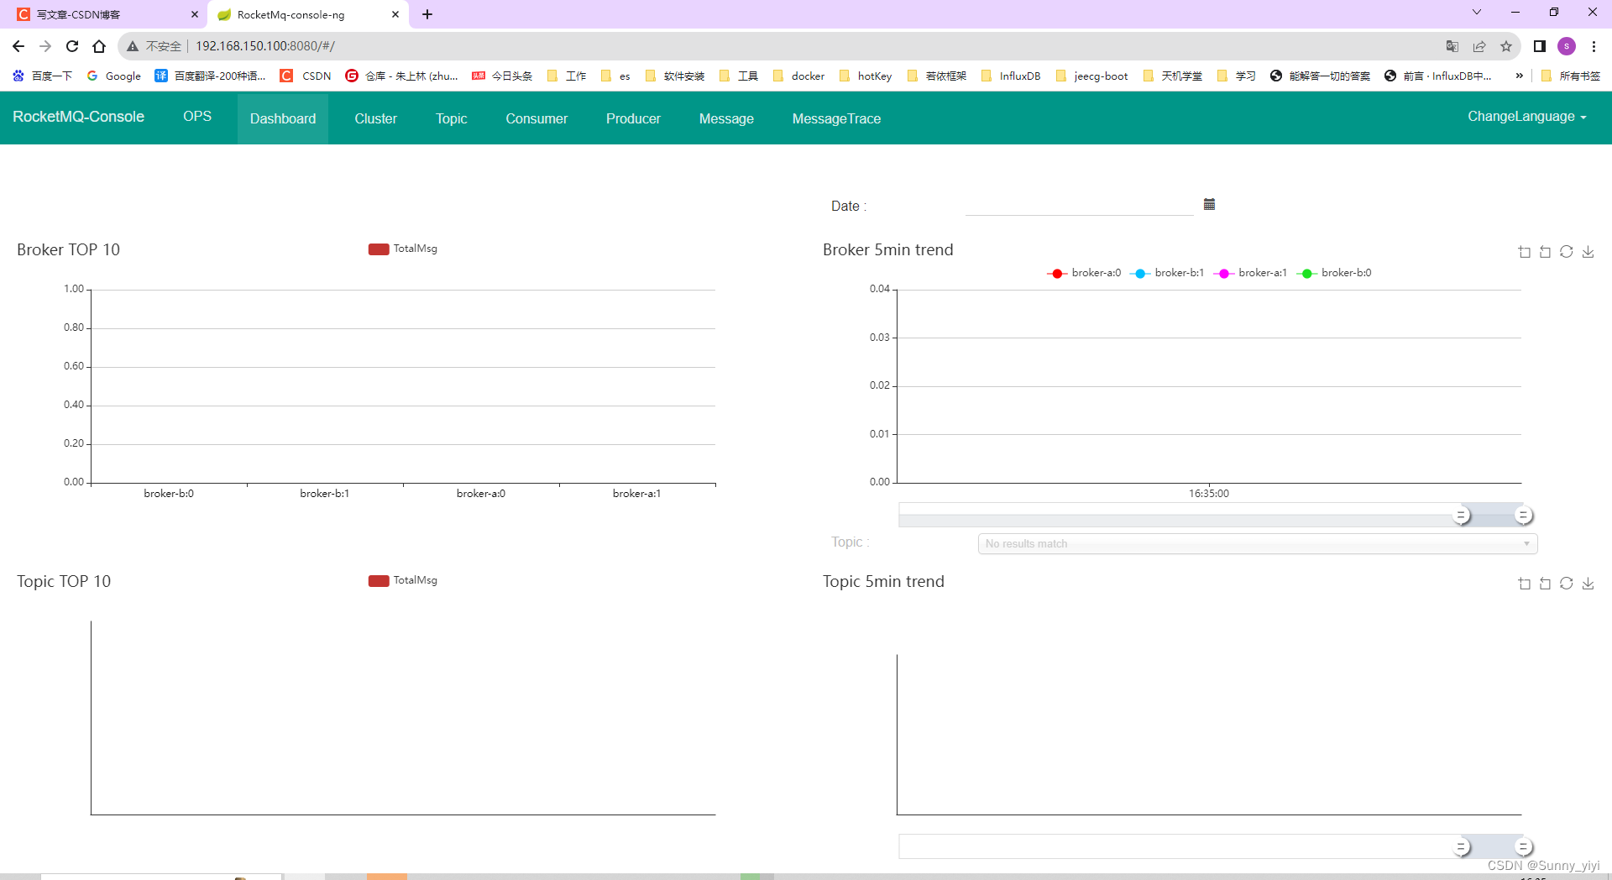Screen dimensions: 1612x880
Task: Open the hotKey bookmark folder
Action: click(x=866, y=76)
